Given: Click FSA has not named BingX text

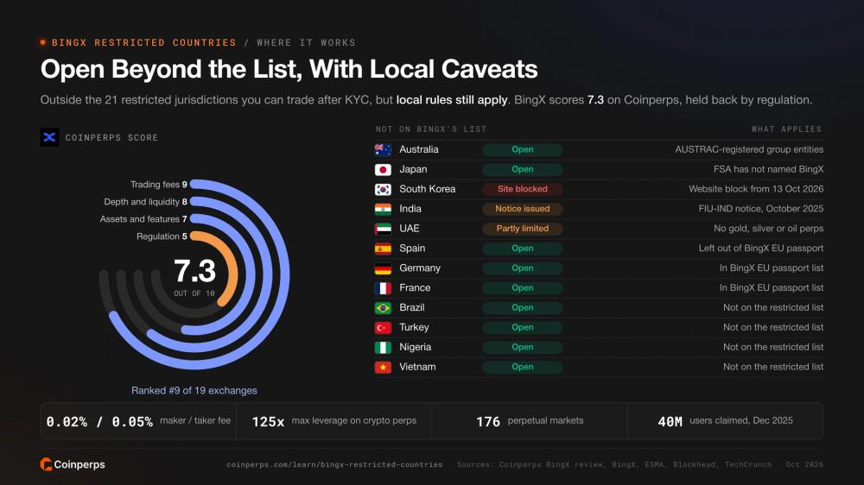Looking at the screenshot, I should pyautogui.click(x=769, y=169).
